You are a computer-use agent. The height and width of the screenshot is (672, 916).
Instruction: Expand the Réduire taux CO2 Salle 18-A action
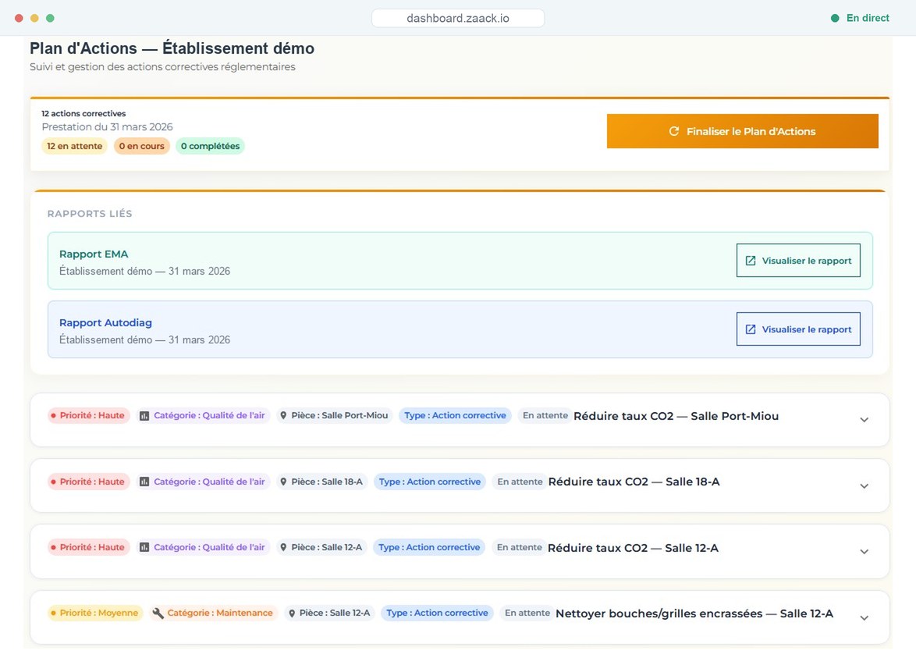[864, 485]
